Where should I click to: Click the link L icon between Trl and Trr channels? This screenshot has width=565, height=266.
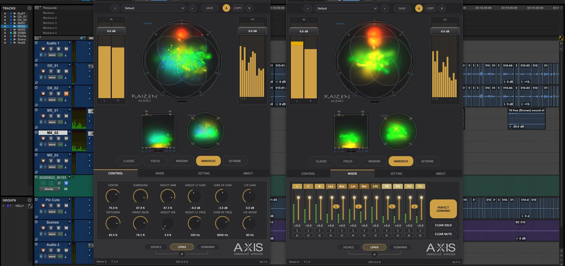coord(415,206)
